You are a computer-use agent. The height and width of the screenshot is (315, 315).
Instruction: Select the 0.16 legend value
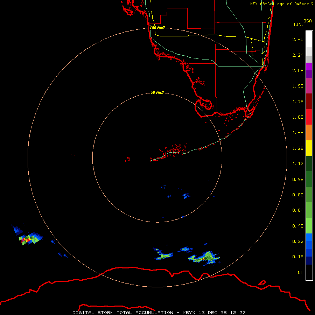[298, 257]
